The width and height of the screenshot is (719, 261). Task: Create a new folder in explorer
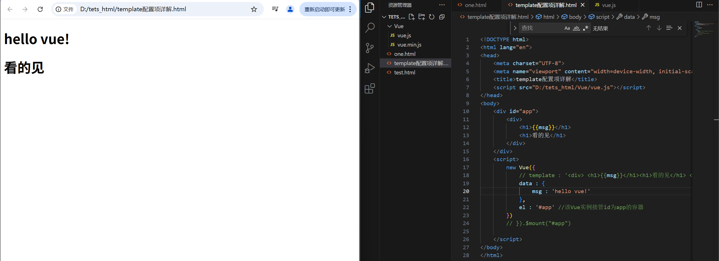(421, 17)
